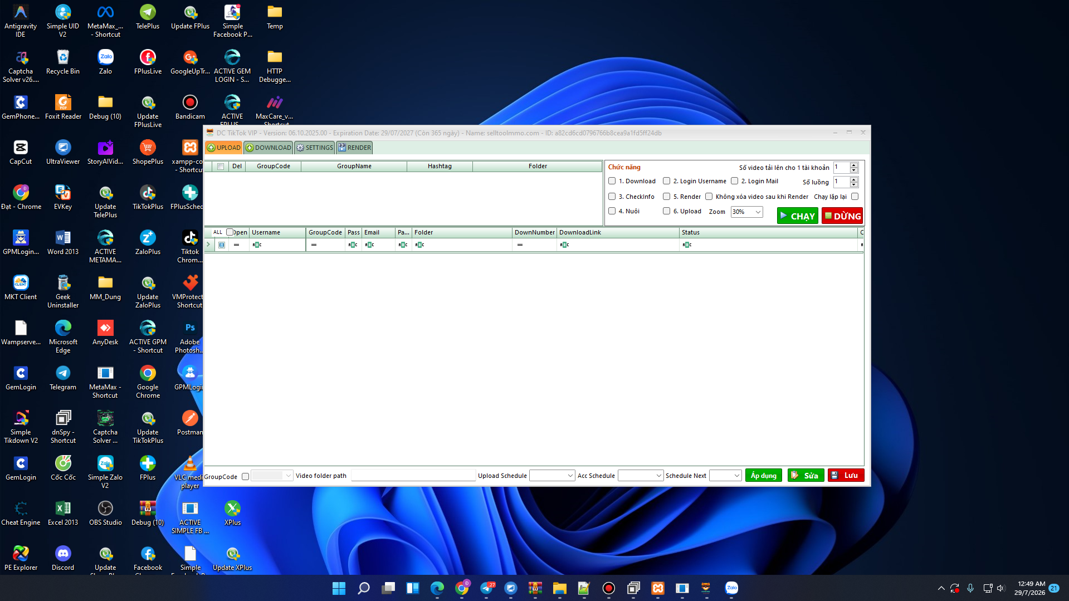Check Không xóa video sau khi Render
The height and width of the screenshot is (601, 1069).
(709, 197)
